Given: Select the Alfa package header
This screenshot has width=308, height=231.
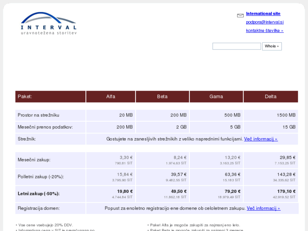Looking at the screenshot, I should 111,97.
